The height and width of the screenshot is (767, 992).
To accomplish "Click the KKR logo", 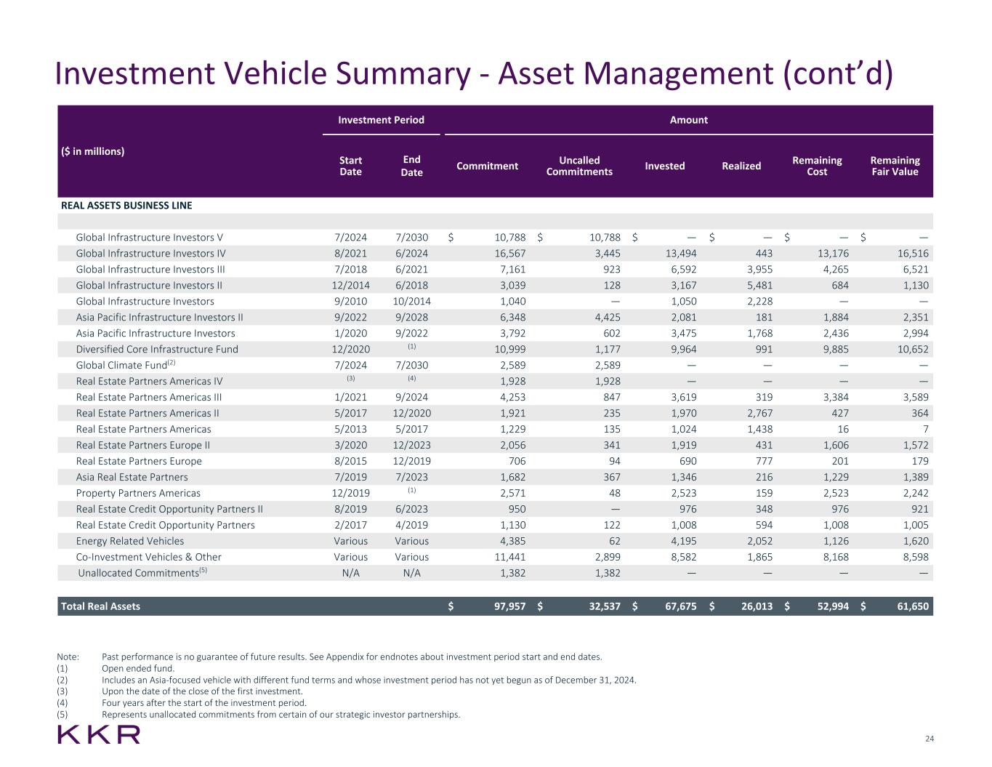I will (x=99, y=734).
